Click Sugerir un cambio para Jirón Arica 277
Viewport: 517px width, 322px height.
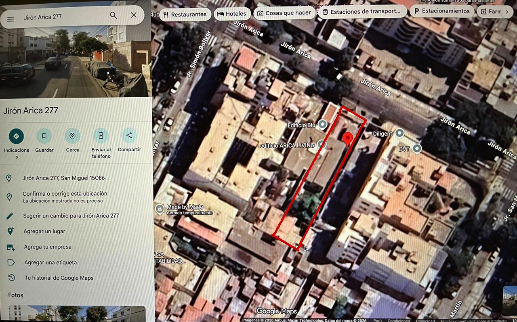click(x=71, y=216)
